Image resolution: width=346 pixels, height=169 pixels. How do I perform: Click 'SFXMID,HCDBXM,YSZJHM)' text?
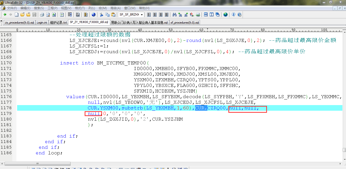(166, 91)
